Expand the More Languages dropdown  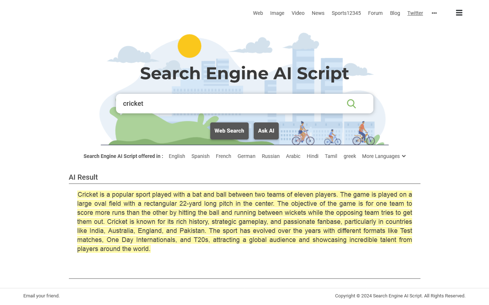(x=384, y=156)
